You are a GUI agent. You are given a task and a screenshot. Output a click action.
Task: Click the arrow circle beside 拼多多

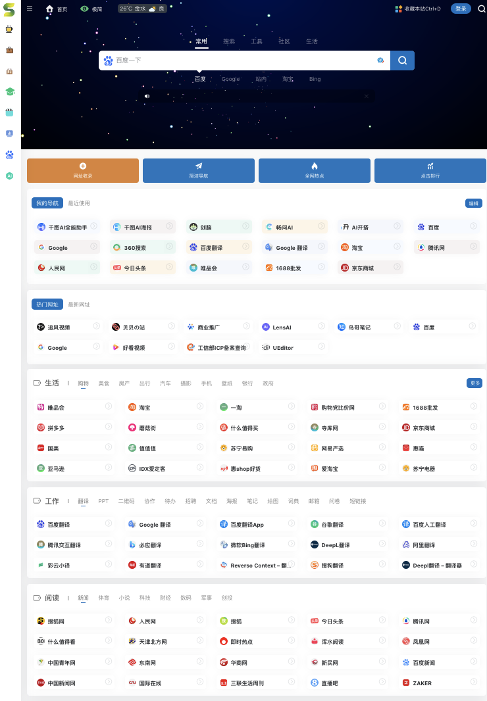click(109, 427)
